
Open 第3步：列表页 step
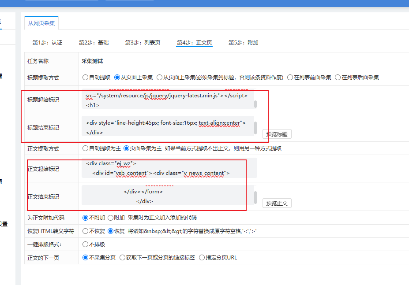click(143, 42)
